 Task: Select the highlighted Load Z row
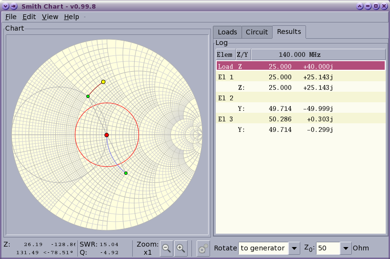tap(300, 66)
